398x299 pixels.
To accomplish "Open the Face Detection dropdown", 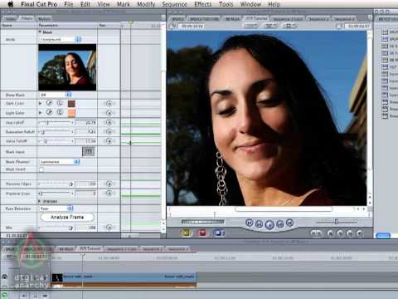I will point(56,208).
